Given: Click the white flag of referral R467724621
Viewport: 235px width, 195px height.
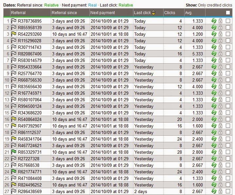Looking at the screenshot, I should point(13,146).
